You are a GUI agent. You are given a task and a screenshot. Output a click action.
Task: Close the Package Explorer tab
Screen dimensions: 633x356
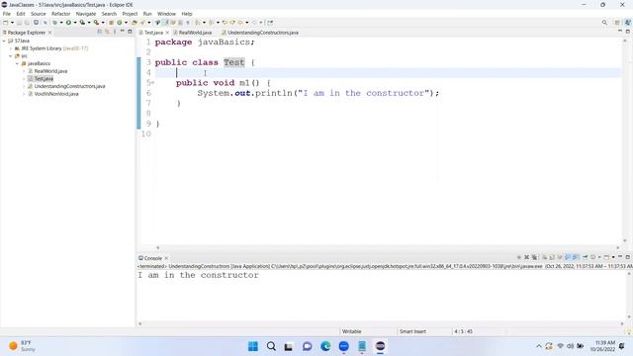pos(50,33)
